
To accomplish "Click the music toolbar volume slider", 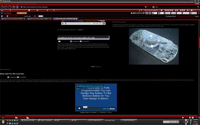I will 191,10.
